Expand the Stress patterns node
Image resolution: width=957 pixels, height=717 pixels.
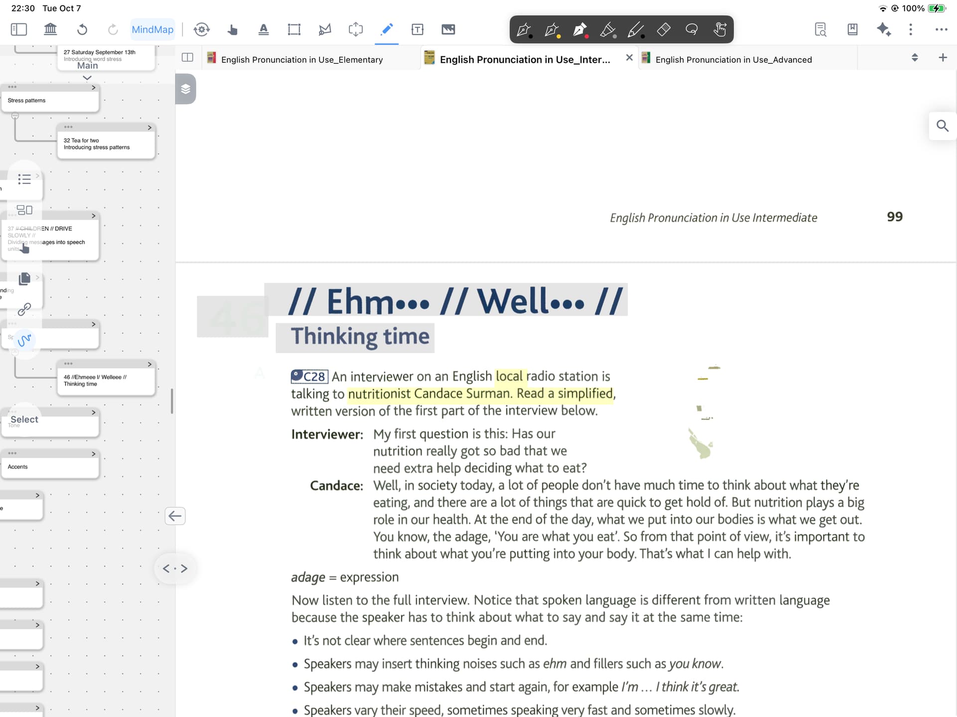point(94,88)
